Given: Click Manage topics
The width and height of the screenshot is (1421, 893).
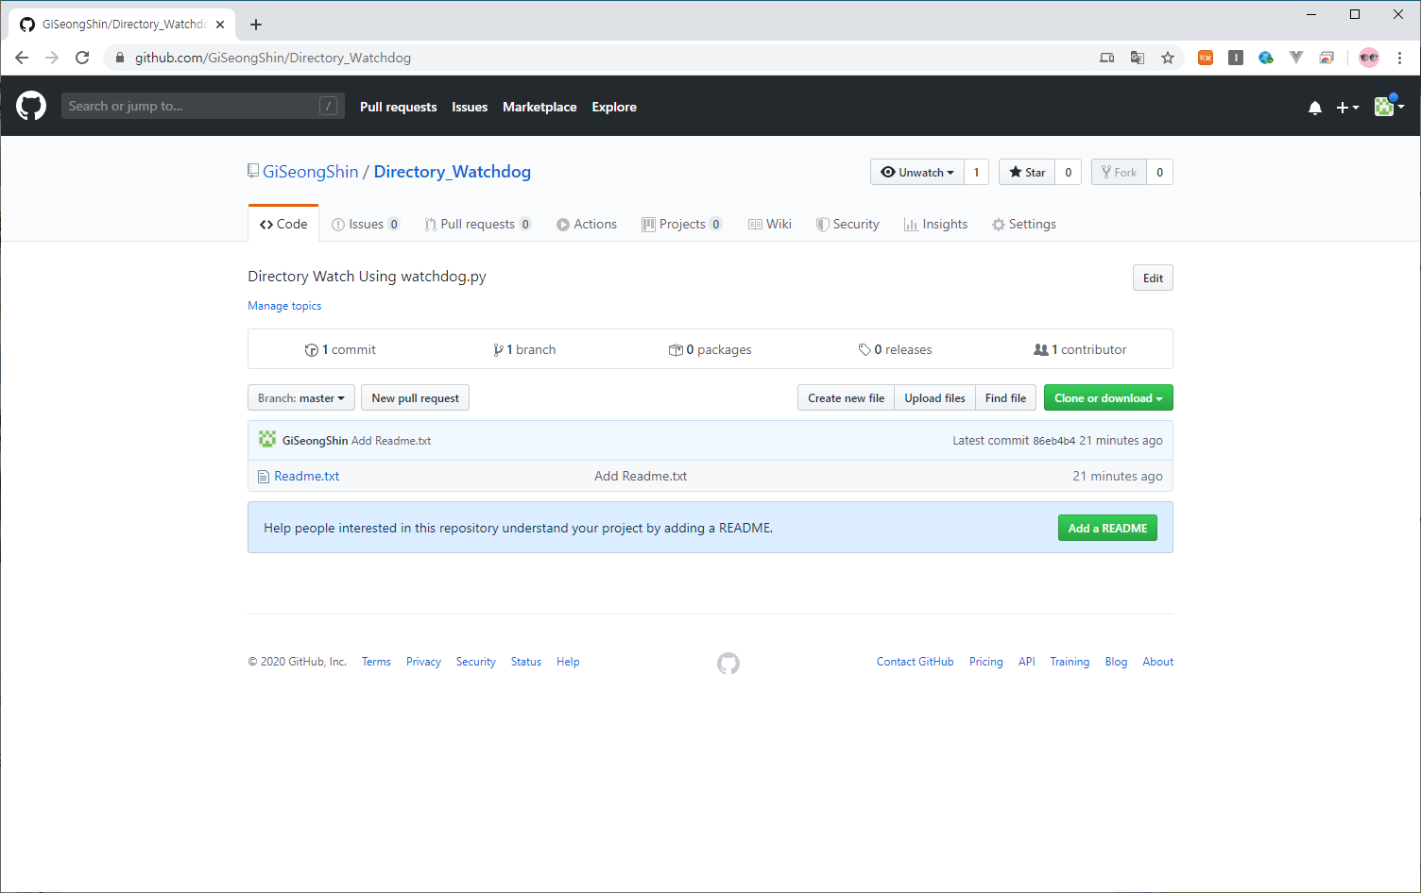Looking at the screenshot, I should (284, 306).
